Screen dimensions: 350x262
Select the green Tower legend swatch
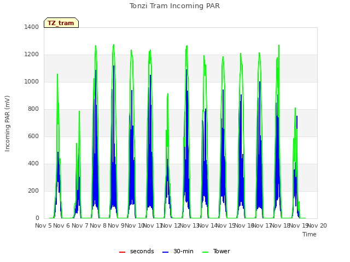pyautogui.click(x=205, y=252)
